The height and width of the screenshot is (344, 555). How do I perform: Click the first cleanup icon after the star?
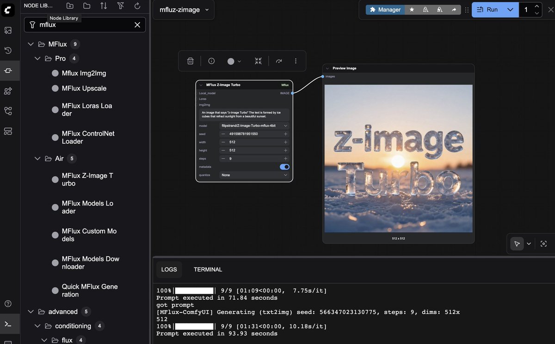tap(425, 10)
